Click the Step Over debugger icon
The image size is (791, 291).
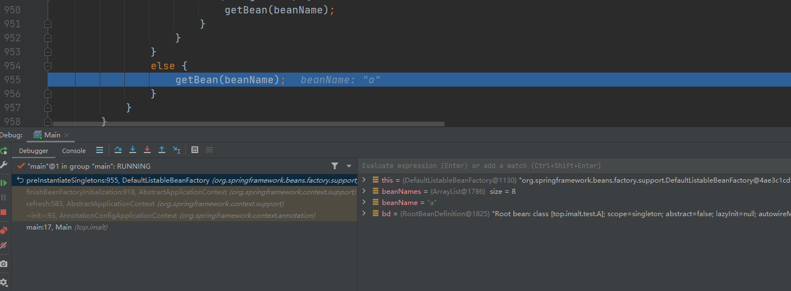coord(118,150)
